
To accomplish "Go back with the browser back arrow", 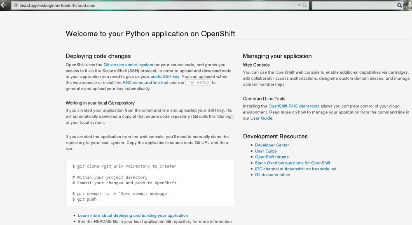I will (x=4, y=5).
